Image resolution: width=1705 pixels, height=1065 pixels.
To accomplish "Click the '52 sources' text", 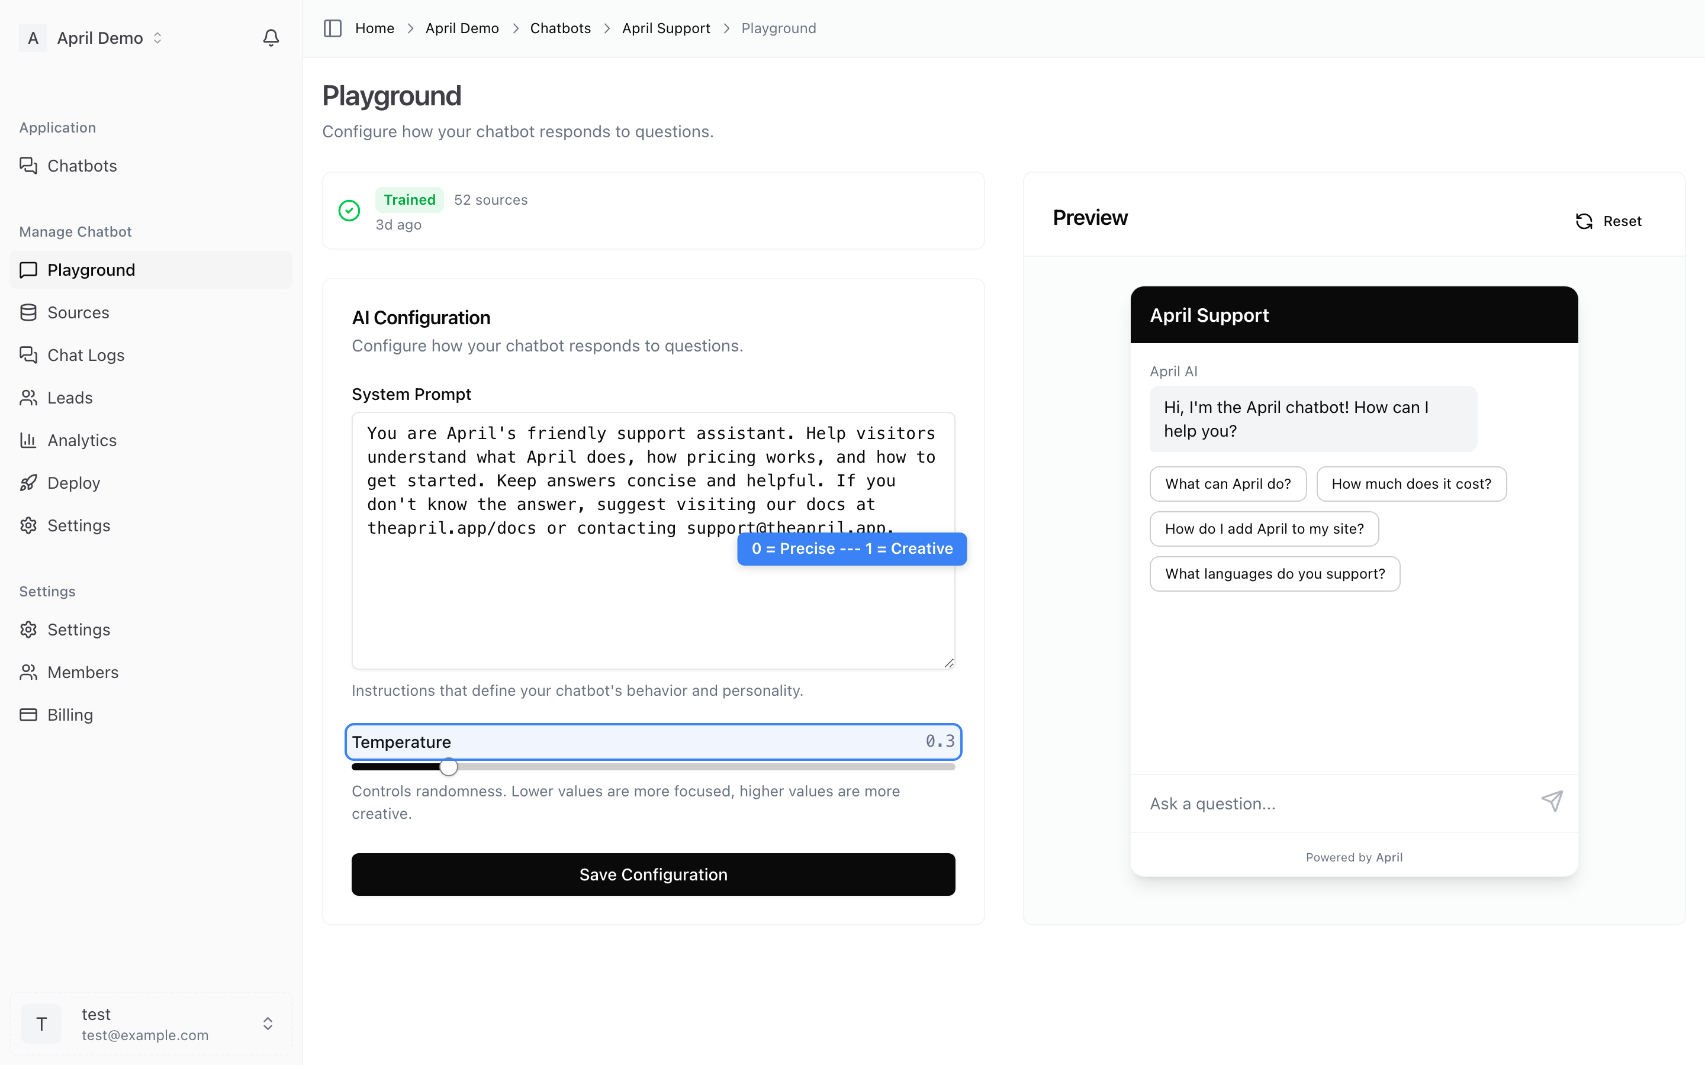I will [490, 200].
